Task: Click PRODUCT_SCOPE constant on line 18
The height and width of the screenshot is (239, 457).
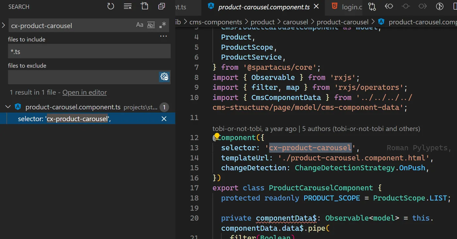Action: [332, 198]
